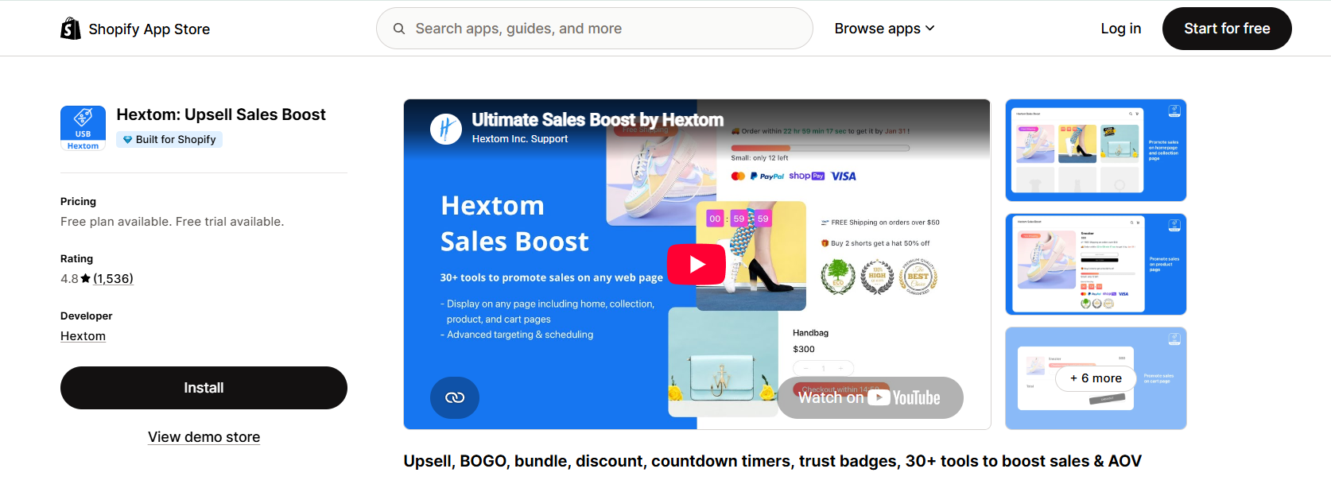Click the search magnifier icon
The image size is (1331, 488).
click(x=399, y=29)
